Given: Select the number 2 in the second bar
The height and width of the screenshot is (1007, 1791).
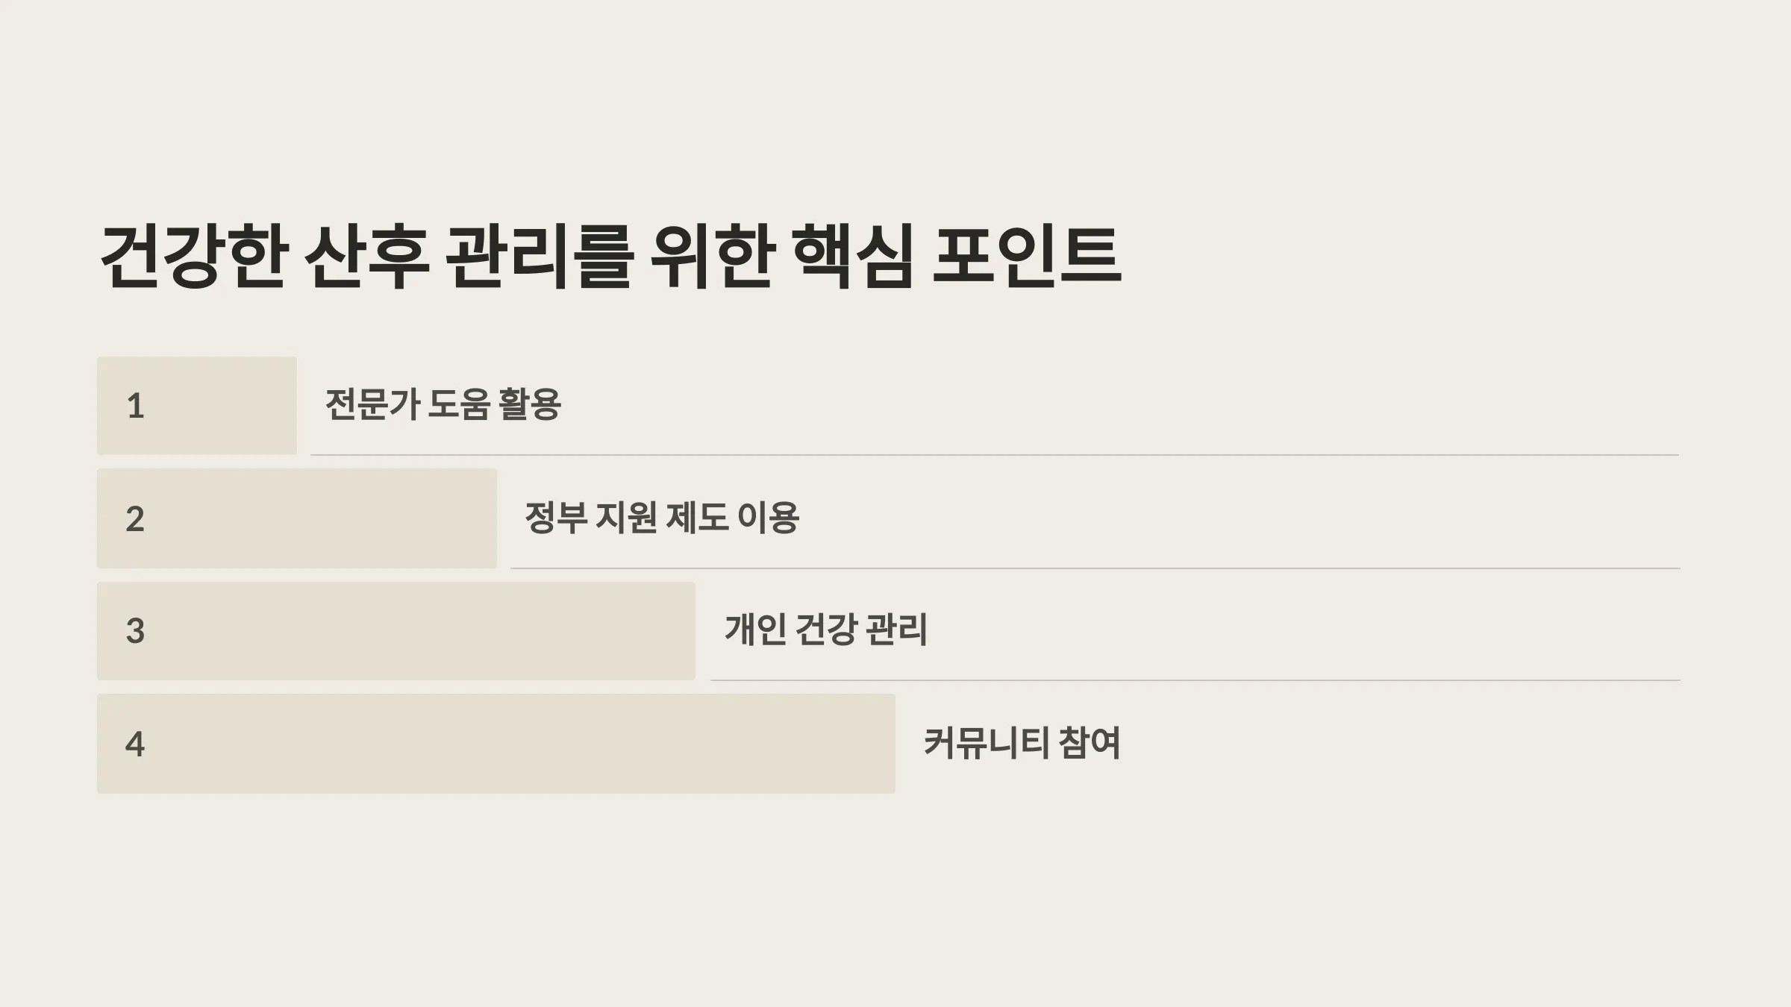Looking at the screenshot, I should click(135, 519).
